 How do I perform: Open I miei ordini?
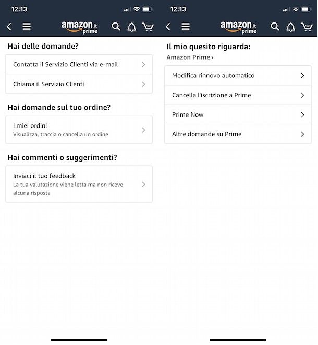(79, 130)
